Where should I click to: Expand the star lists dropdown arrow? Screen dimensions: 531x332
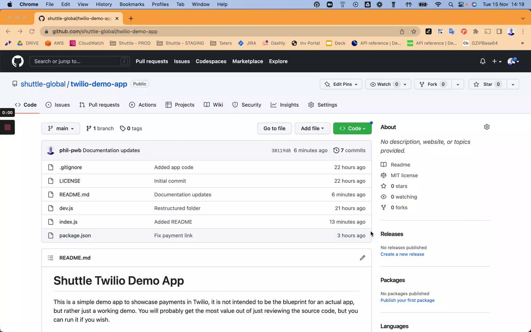(513, 84)
